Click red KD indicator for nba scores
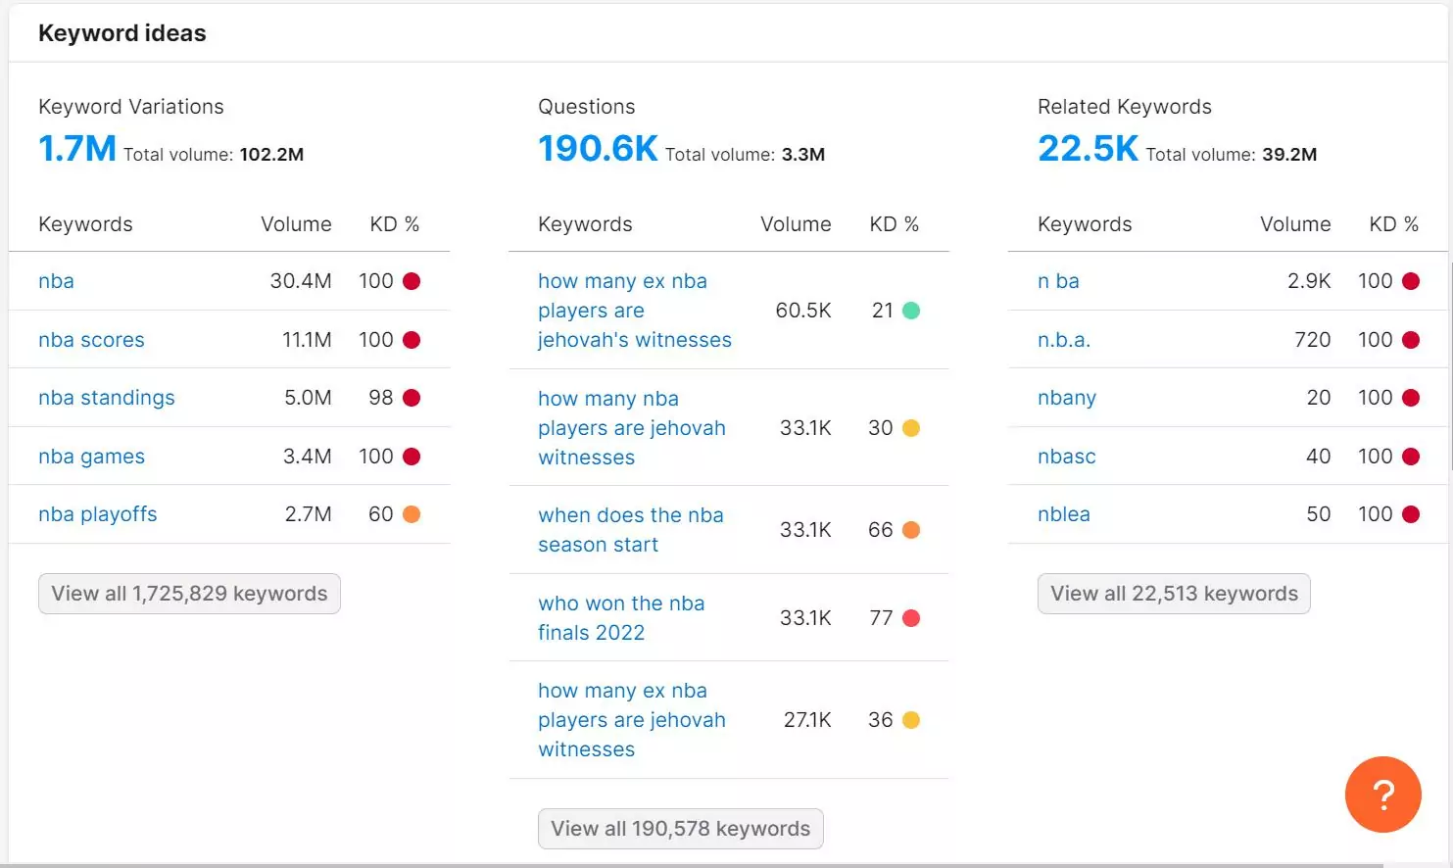 click(x=412, y=340)
